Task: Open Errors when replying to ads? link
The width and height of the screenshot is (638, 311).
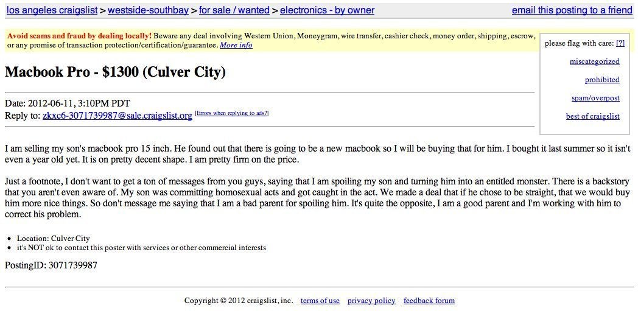Action: (x=232, y=113)
